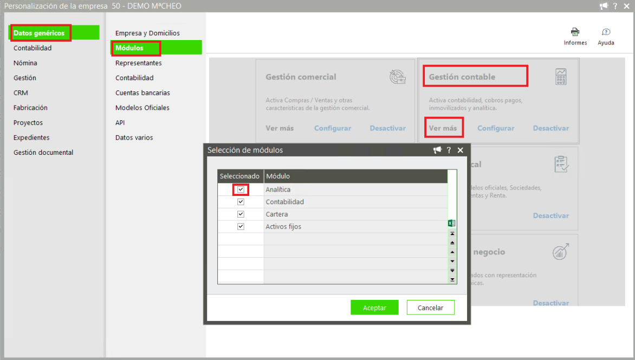Click the Informes printer icon

(575, 32)
